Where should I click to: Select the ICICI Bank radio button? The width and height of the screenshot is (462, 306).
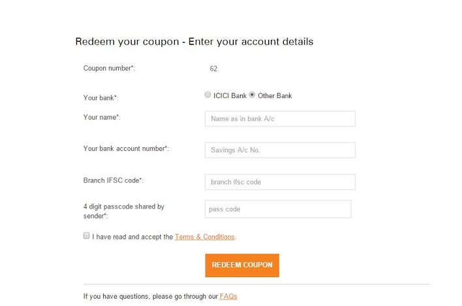[208, 95]
